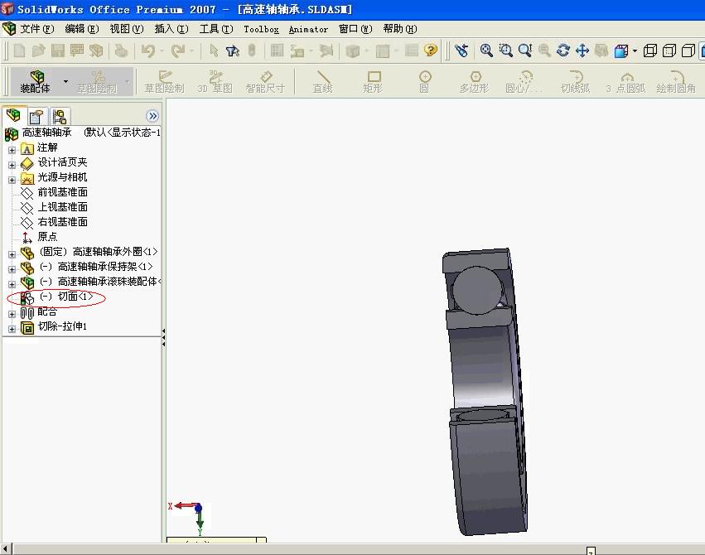Click the horizontal scrollbar left arrow
Viewport: 705px width, 555px height.
(x=6, y=549)
